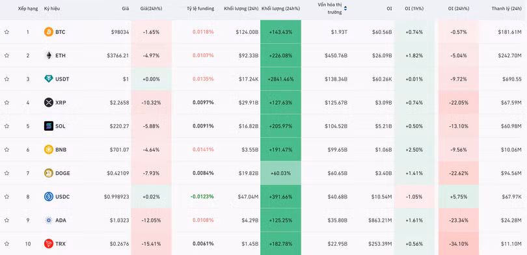This screenshot has width=527, height=255.
Task: Select DOGE volume change +60.03%
Action: coord(280,173)
